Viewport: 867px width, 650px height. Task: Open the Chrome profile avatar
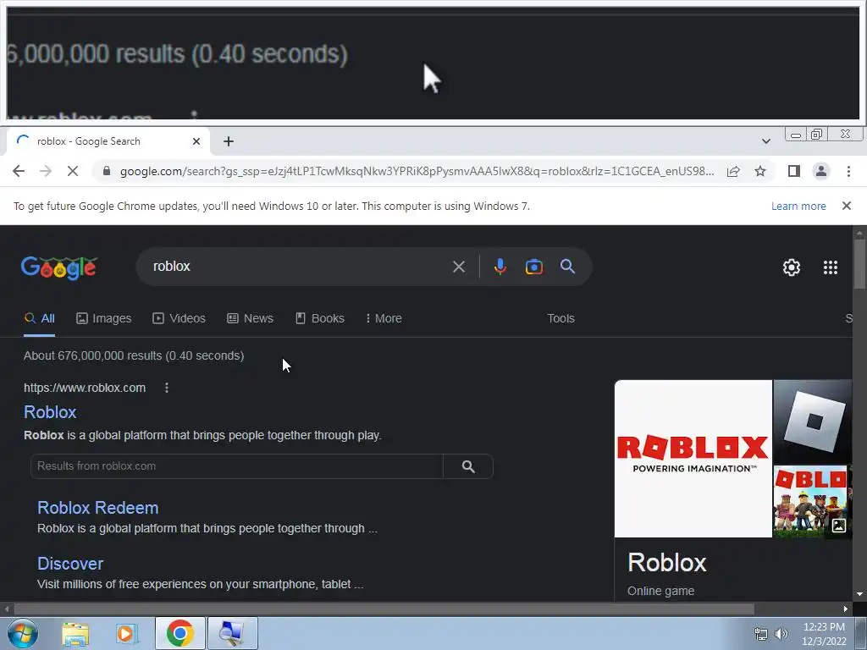tap(821, 171)
